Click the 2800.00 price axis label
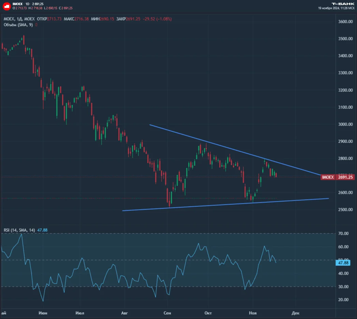This screenshot has width=357, height=319. click(346, 159)
